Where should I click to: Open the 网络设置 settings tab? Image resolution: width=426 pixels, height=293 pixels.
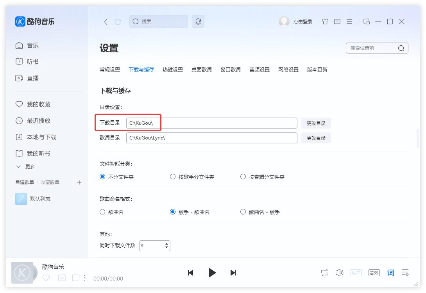(288, 69)
